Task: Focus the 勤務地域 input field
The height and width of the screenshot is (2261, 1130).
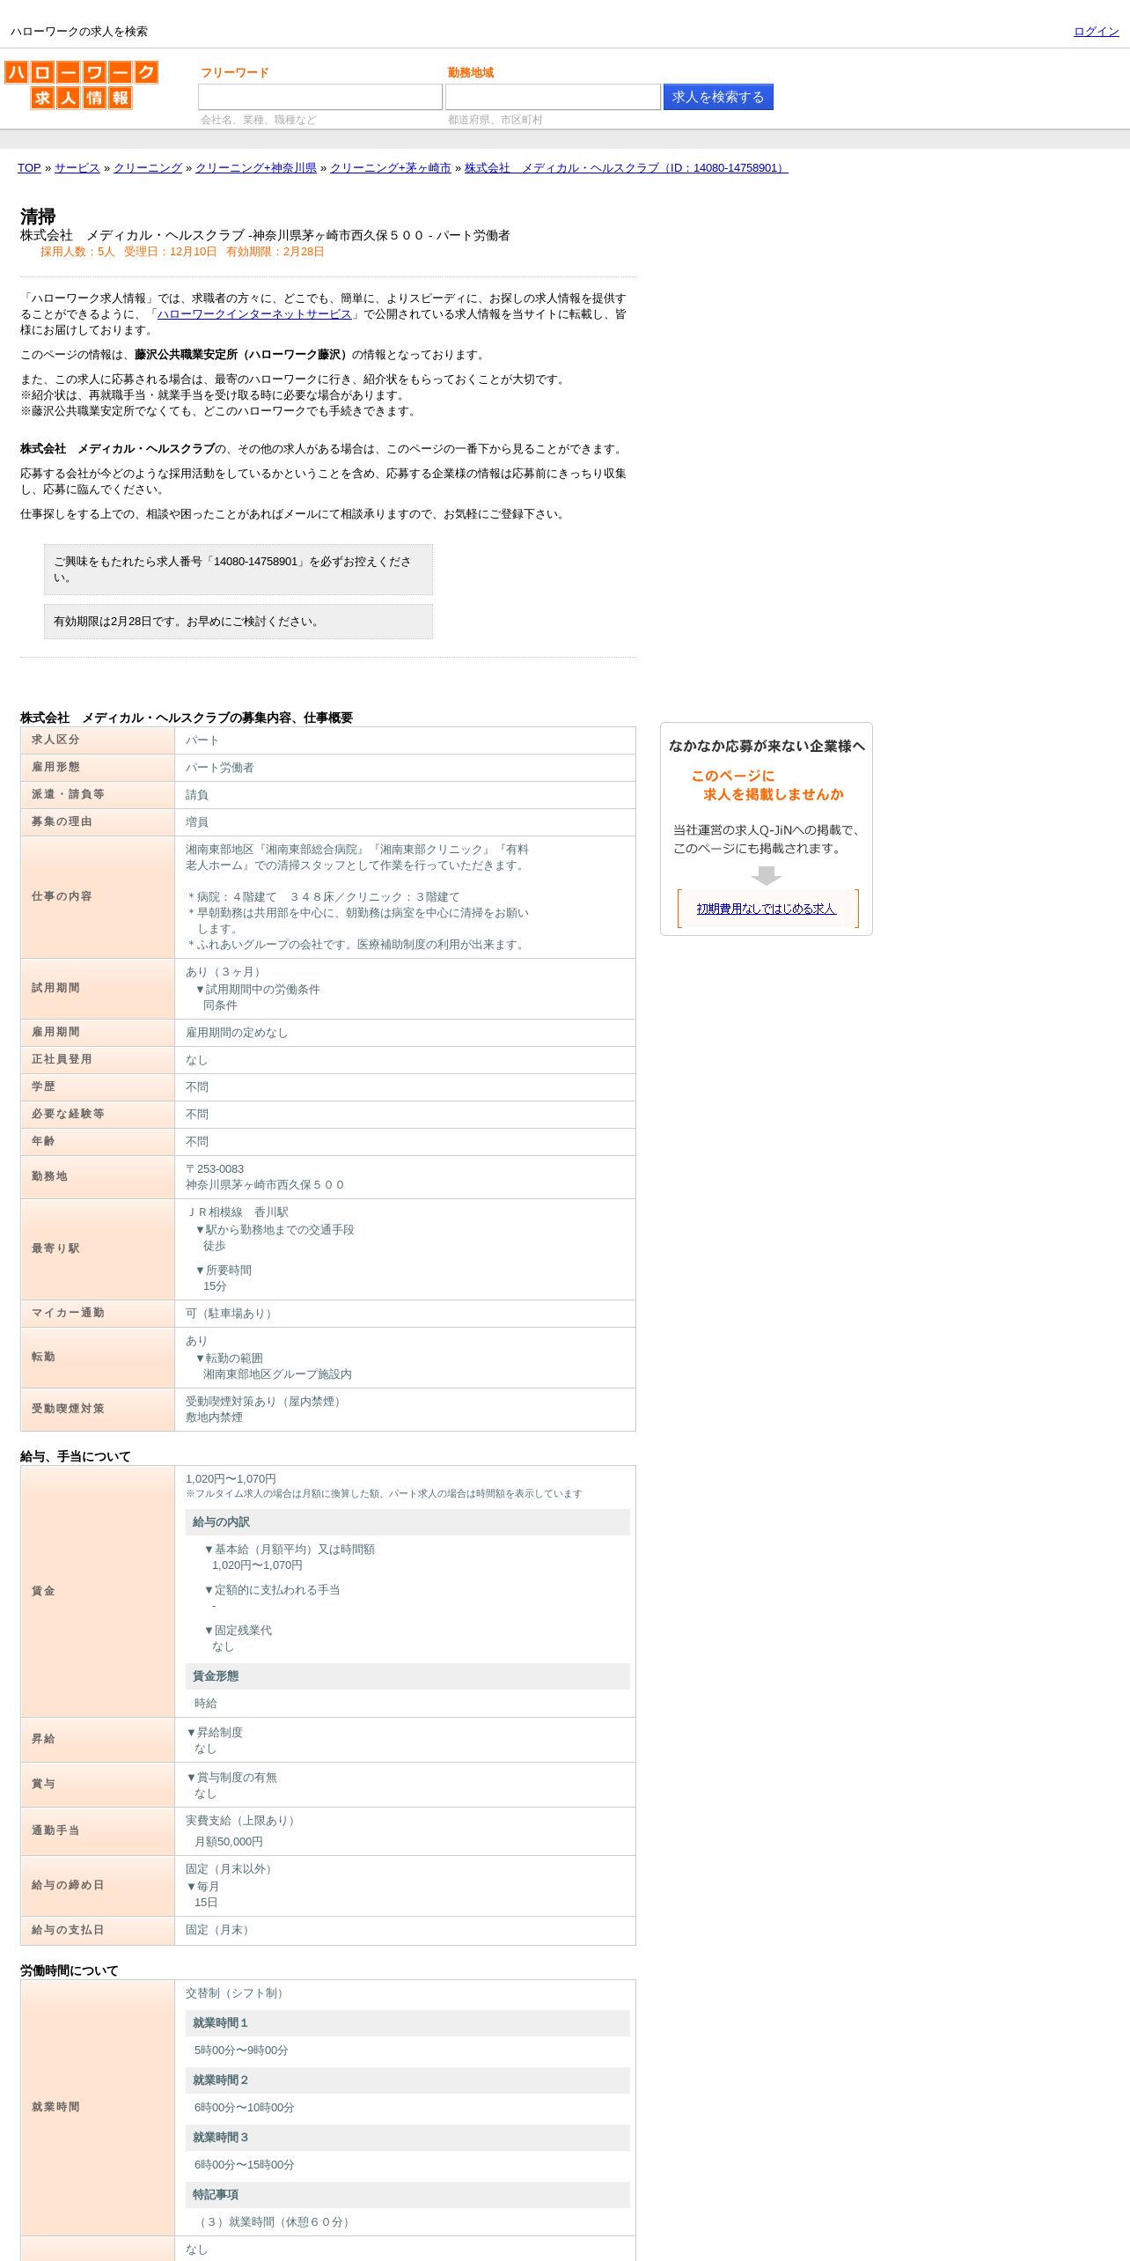Action: click(x=553, y=97)
